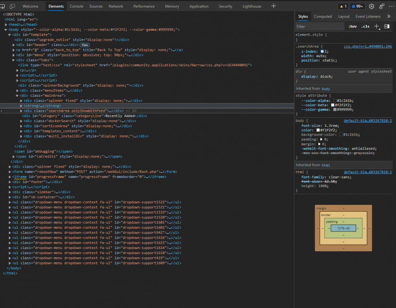Expand the div id footer node

pos(10,182)
